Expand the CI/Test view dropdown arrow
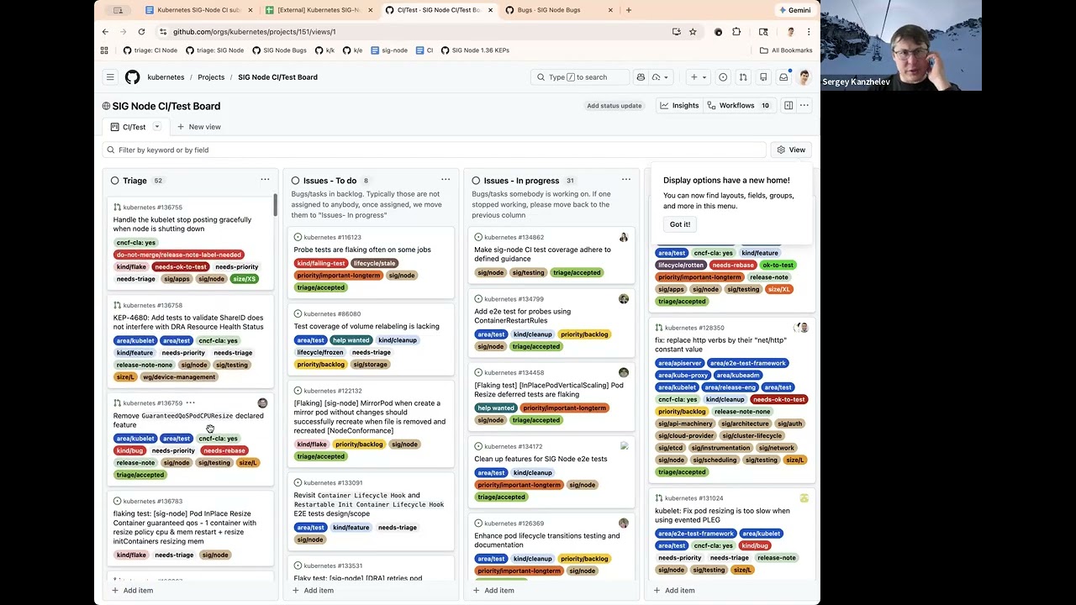 [x=156, y=127]
